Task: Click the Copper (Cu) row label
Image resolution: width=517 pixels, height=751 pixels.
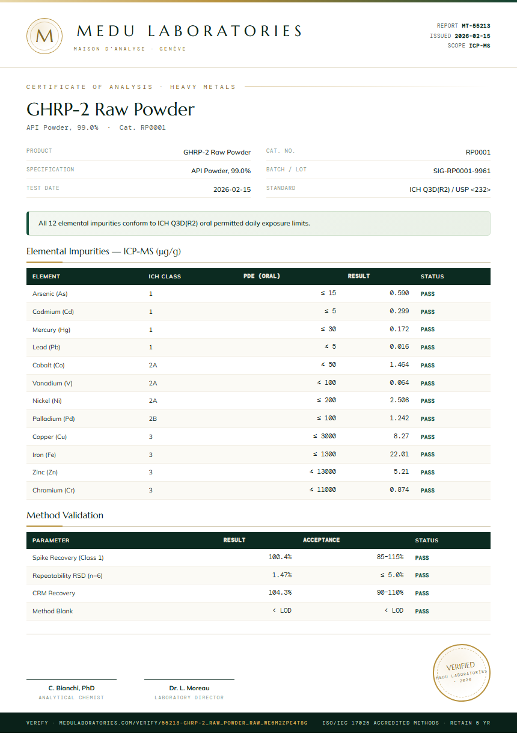Action: pyautogui.click(x=50, y=437)
